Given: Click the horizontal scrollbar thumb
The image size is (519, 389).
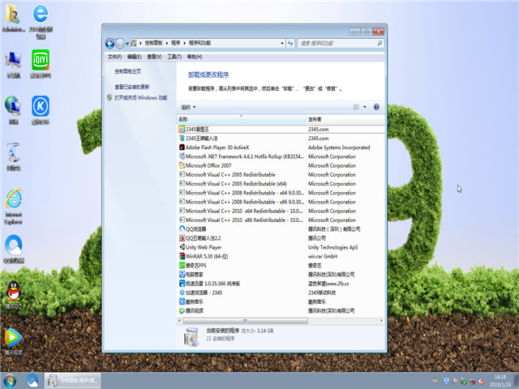Looking at the screenshot, I should [245, 321].
